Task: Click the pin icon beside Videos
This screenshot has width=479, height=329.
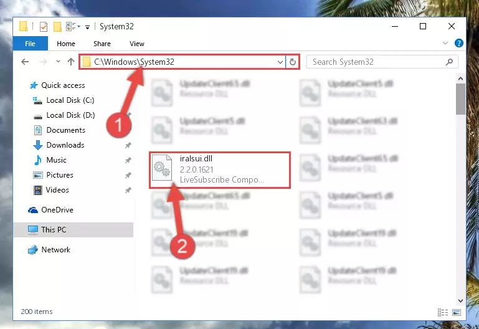Action: [128, 190]
